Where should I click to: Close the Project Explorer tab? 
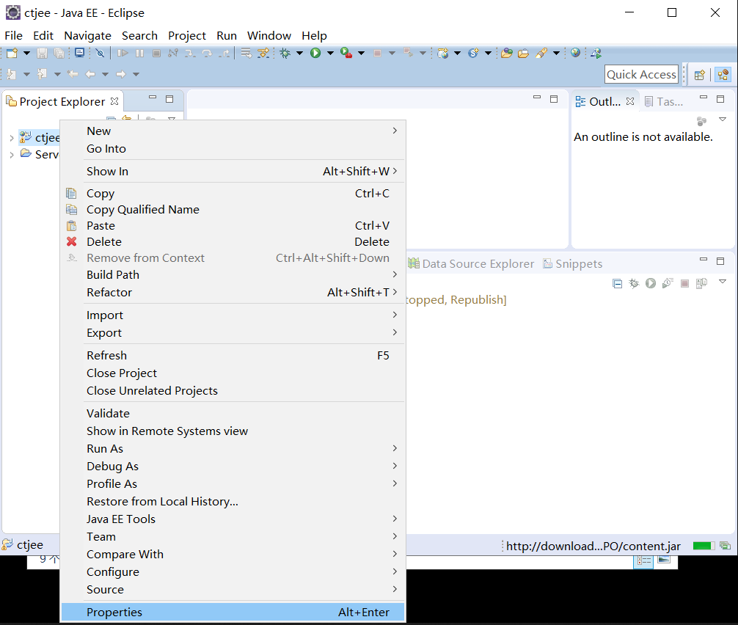point(114,101)
